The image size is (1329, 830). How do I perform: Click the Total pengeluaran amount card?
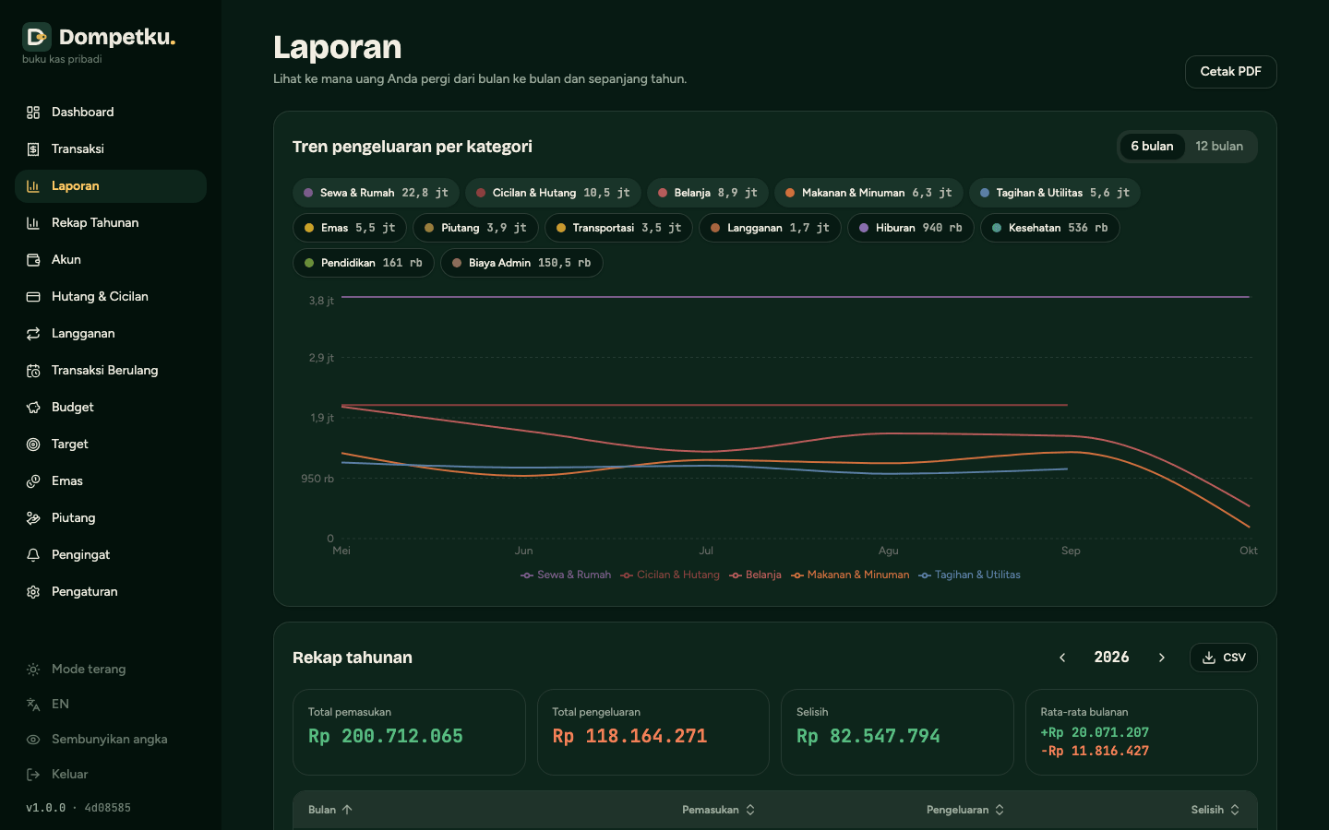653,732
